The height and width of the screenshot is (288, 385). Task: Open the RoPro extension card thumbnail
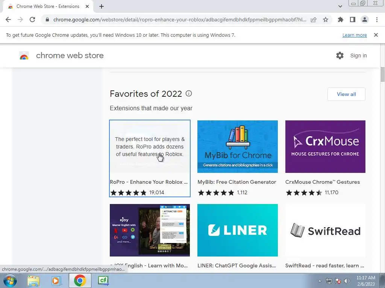tap(150, 147)
